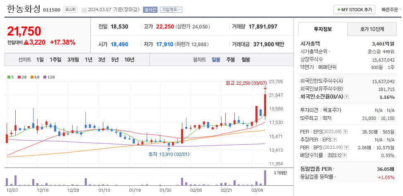Click the 전일 value 18,530
Viewport: 403px width, 196px height.
click(119, 26)
